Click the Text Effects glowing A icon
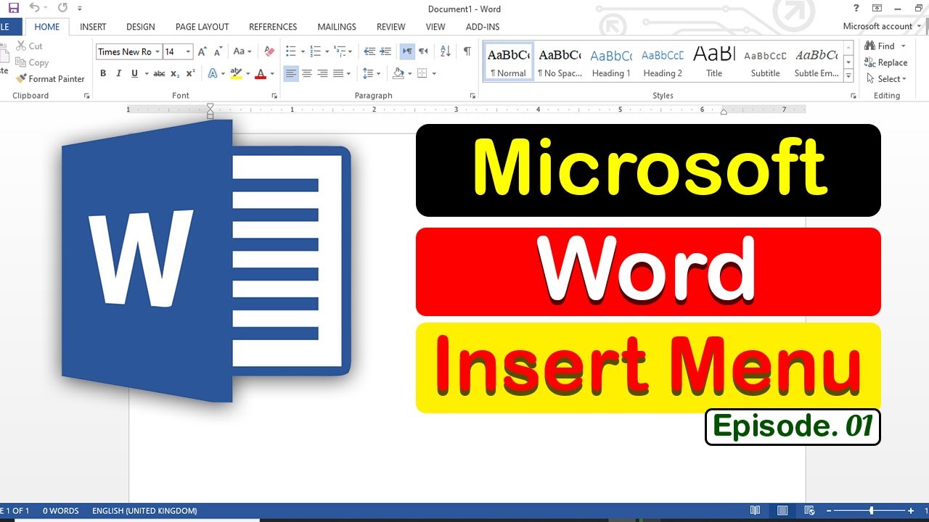 click(213, 73)
